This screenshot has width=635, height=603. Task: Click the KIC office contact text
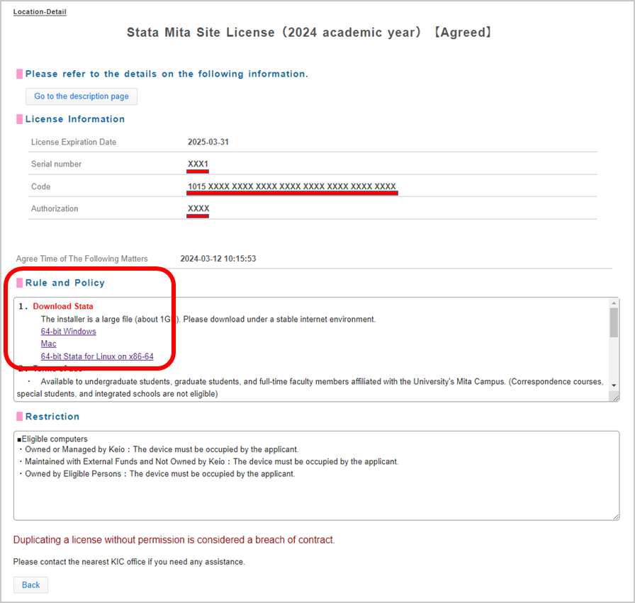pos(129,562)
